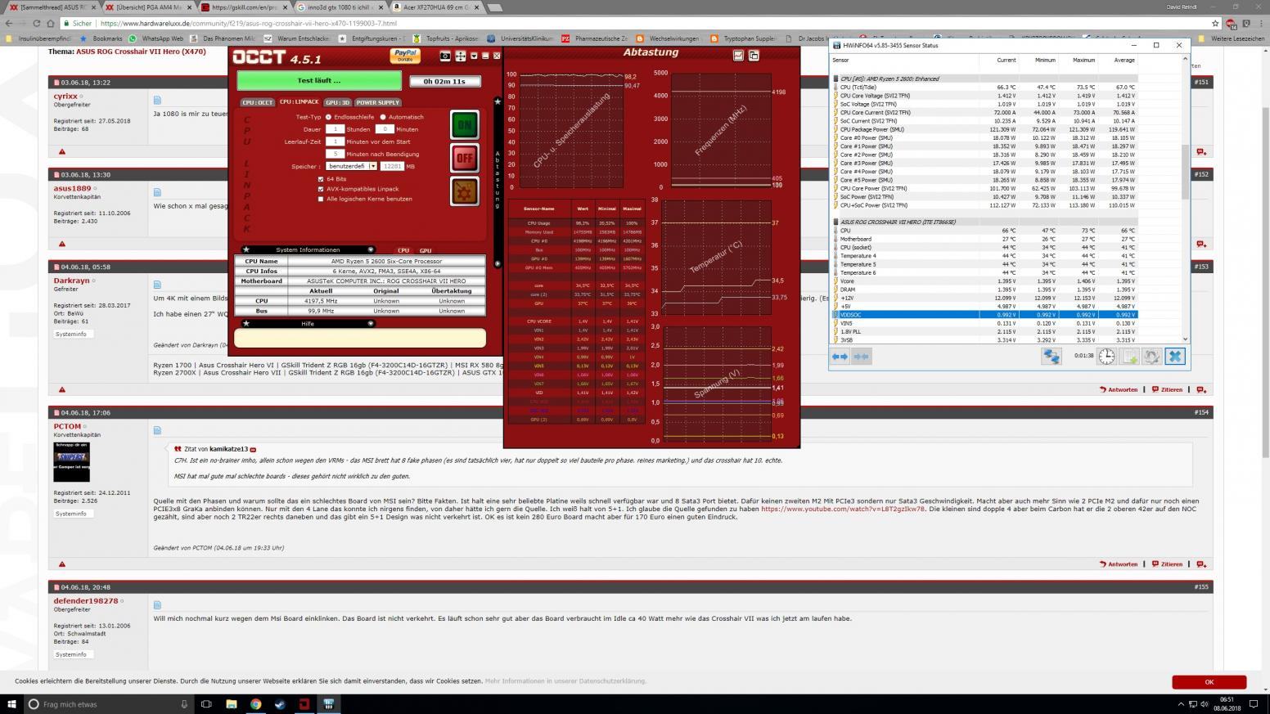Click the PayPal Donate button in OCCT
The height and width of the screenshot is (714, 1270).
click(x=405, y=56)
